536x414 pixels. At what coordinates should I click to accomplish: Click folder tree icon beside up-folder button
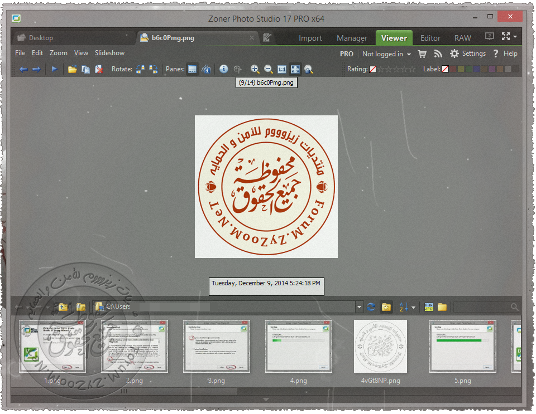pyautogui.click(x=80, y=307)
